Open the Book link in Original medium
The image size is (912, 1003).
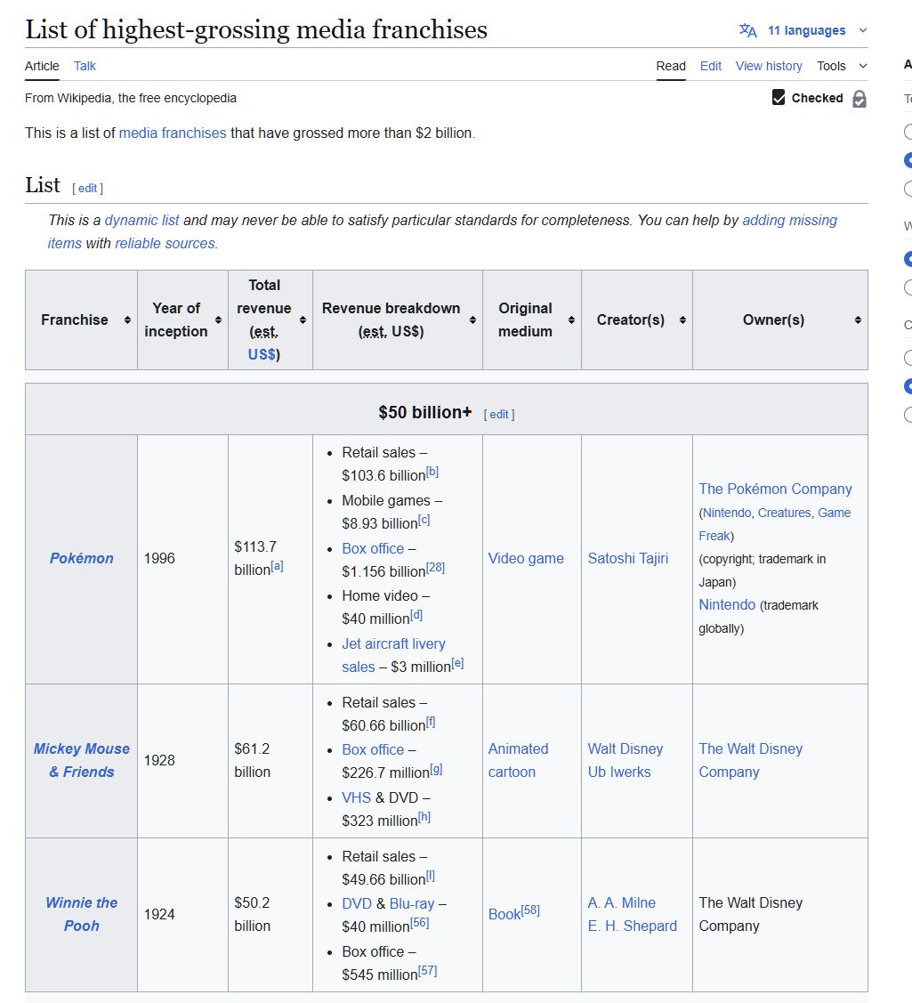pos(504,915)
